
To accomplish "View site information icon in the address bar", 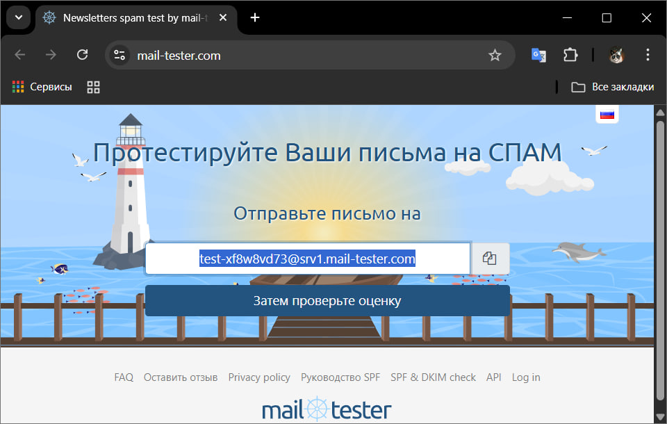I will coord(120,56).
